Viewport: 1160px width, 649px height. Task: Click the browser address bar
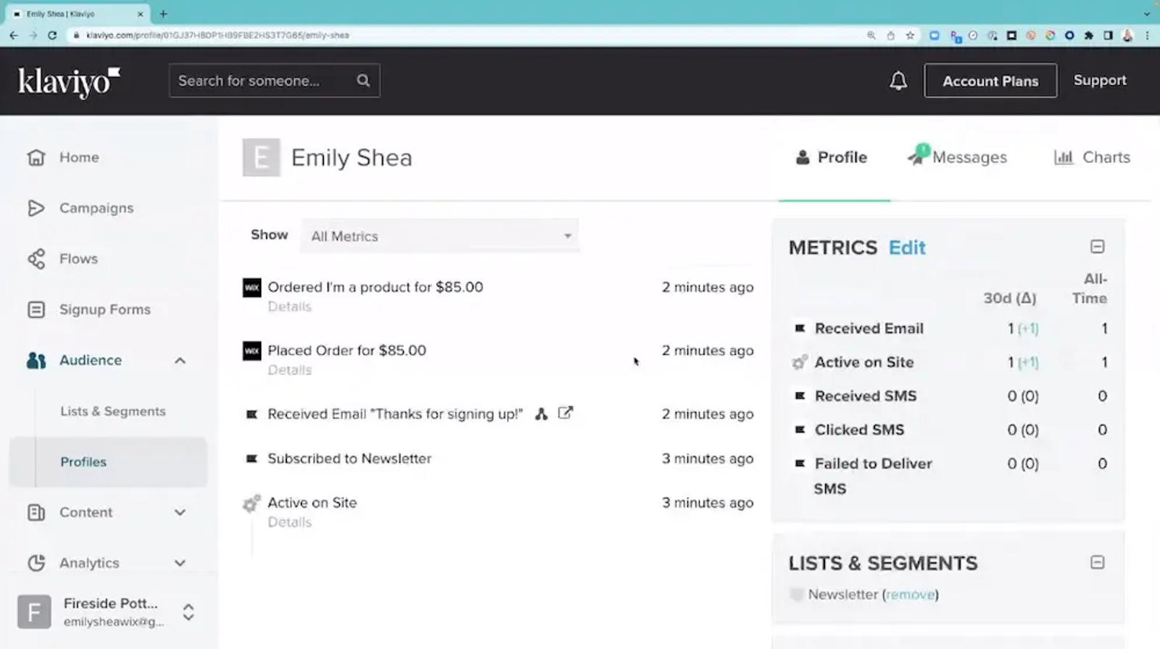[x=464, y=35]
